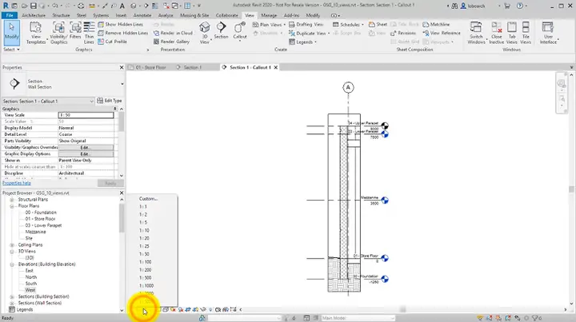This screenshot has width=576, height=322.
Task: Click Render in Cloud
Action: coord(173,33)
